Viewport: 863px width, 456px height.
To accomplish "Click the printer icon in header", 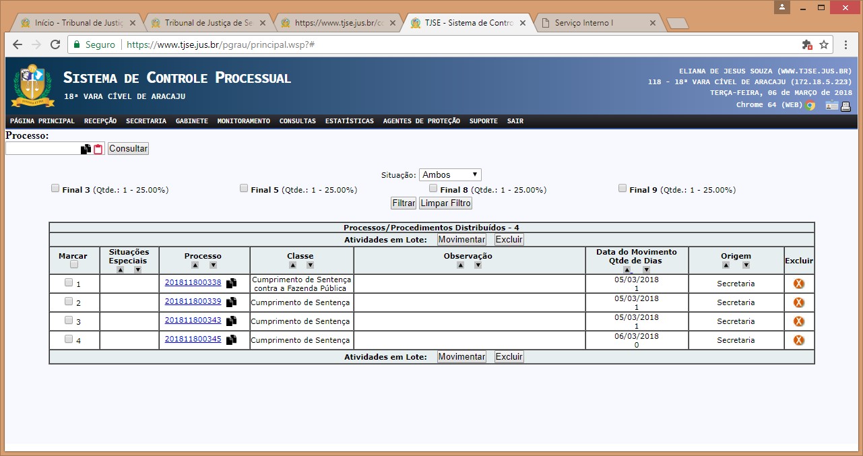I will (846, 106).
